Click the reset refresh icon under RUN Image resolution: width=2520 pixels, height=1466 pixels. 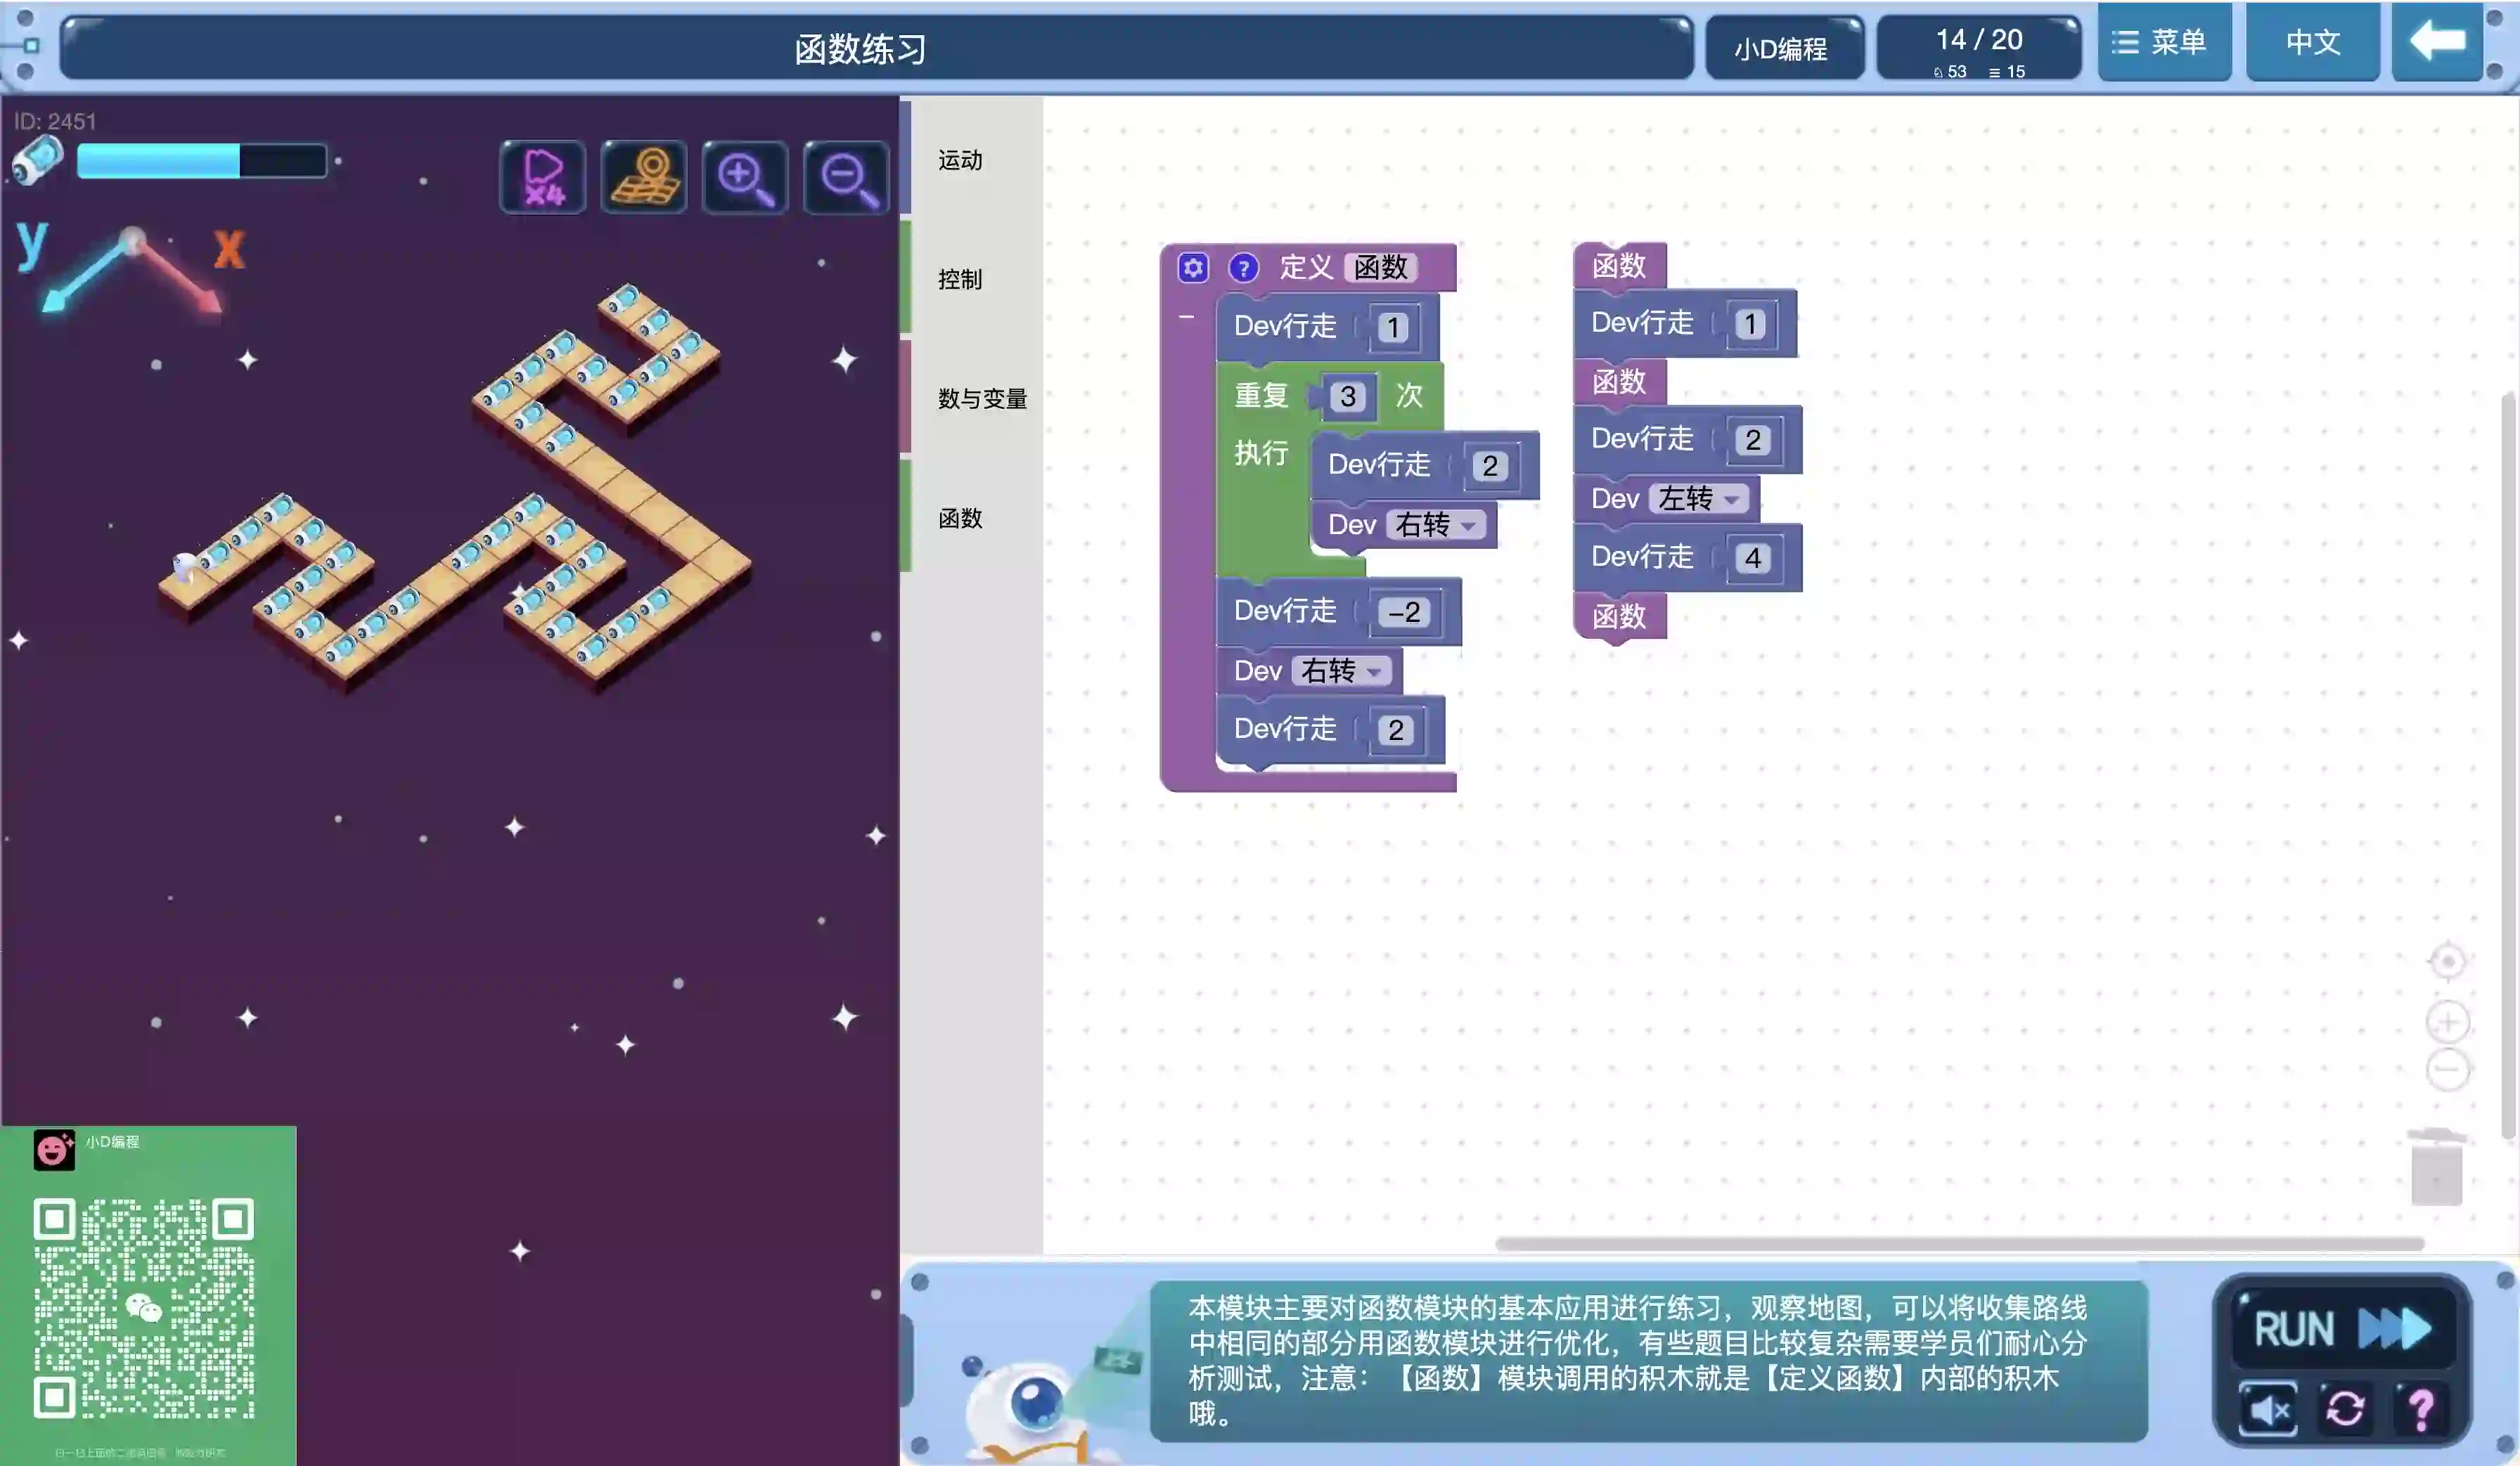point(2345,1409)
